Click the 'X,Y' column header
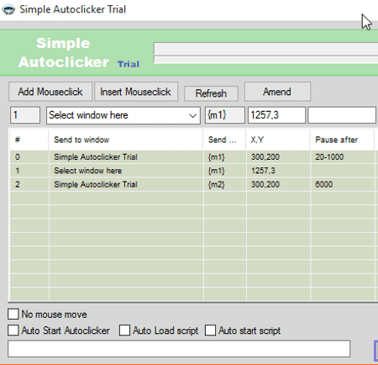This screenshot has height=365, width=378. tap(277, 140)
